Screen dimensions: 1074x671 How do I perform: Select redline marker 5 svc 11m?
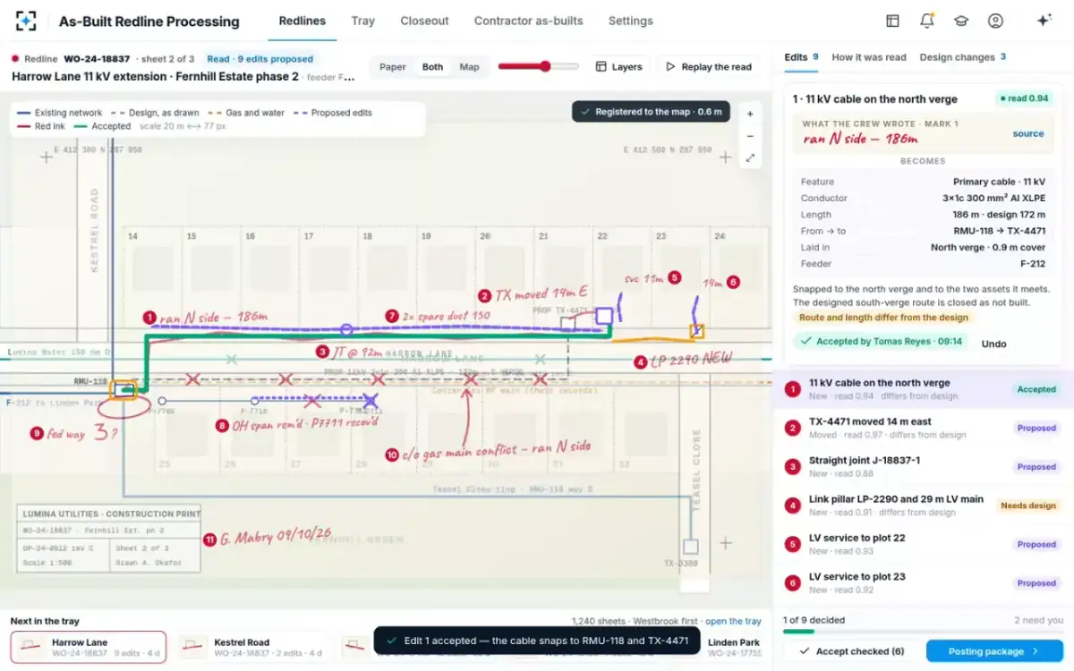(675, 278)
